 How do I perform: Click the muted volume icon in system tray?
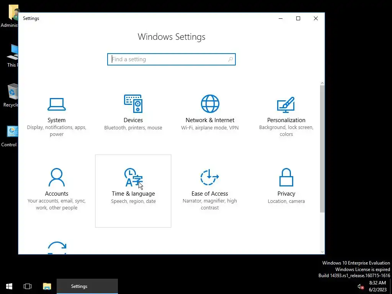click(360, 286)
